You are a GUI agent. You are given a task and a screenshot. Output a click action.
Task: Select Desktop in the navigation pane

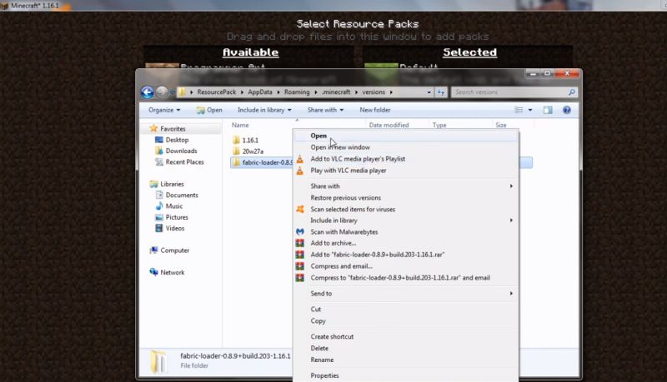(172, 140)
